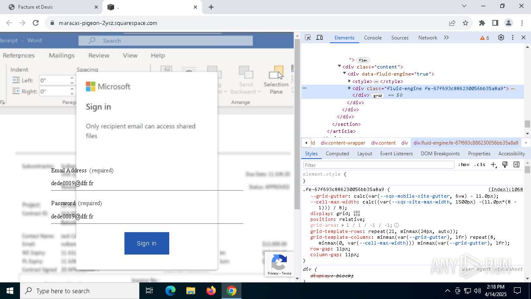Toggle the :hov element state button

point(464,165)
